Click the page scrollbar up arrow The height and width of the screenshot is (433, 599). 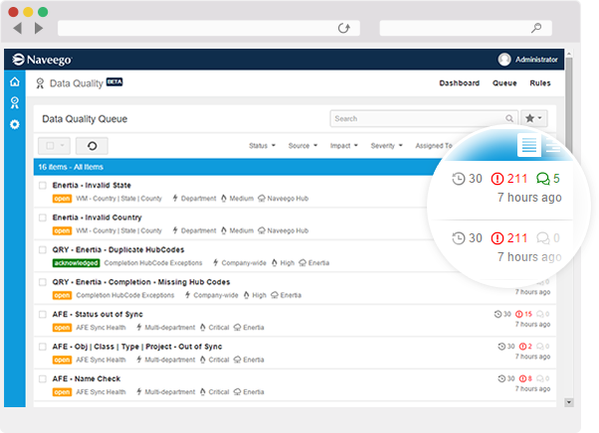point(569,54)
